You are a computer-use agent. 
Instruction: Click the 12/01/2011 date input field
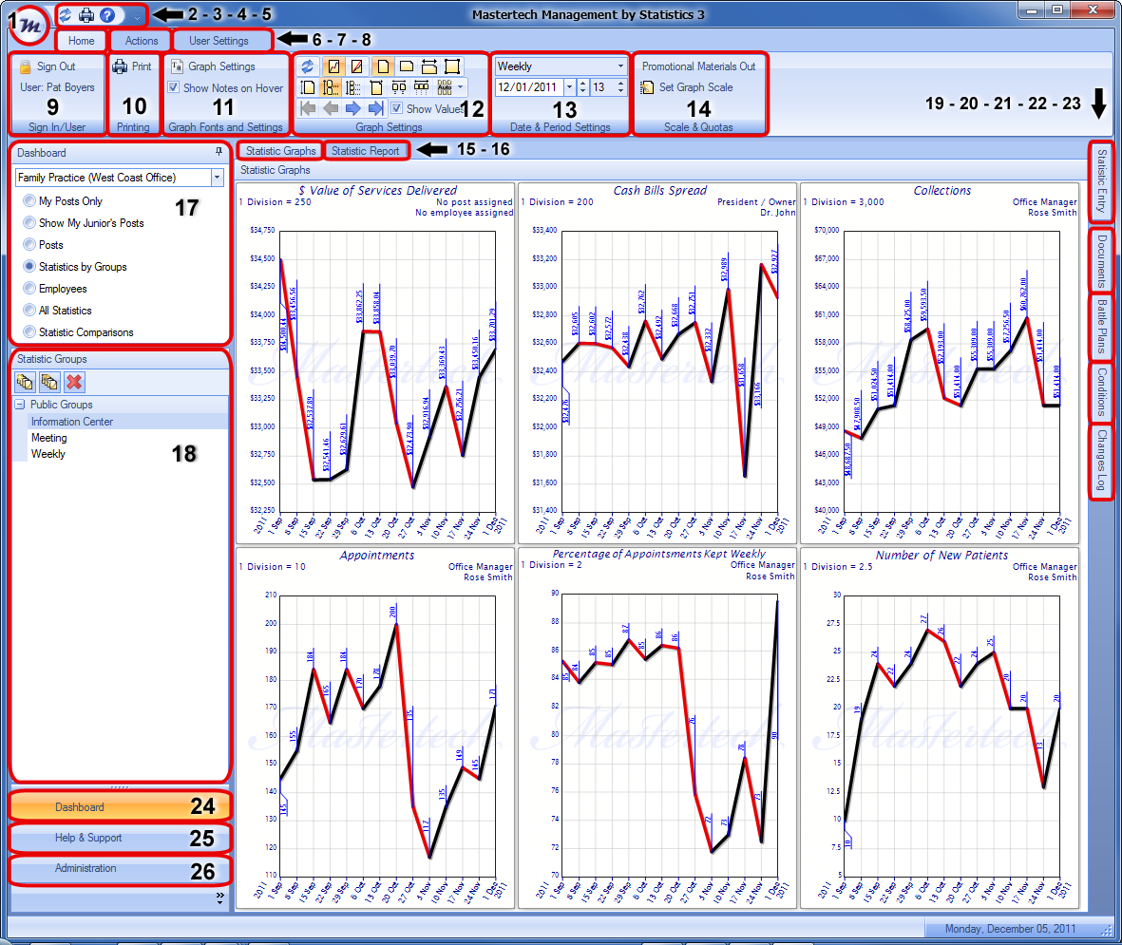pos(528,87)
